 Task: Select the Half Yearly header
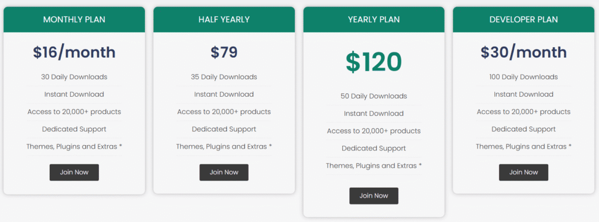(x=224, y=19)
